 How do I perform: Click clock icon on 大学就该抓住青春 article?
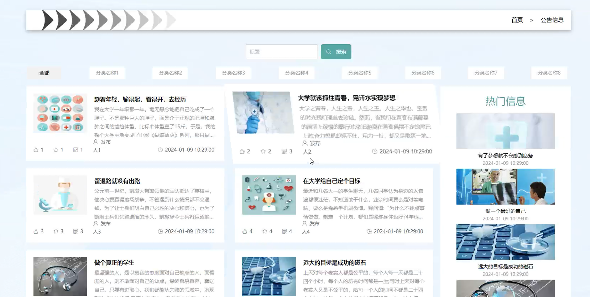click(375, 151)
